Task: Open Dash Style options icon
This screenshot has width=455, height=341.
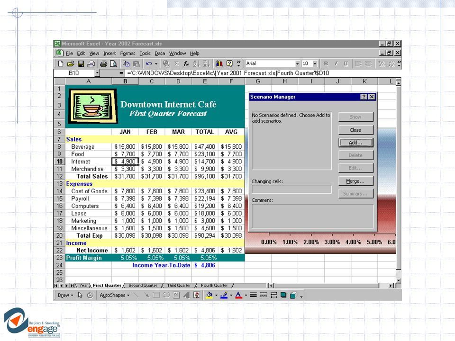Action: coord(264,295)
